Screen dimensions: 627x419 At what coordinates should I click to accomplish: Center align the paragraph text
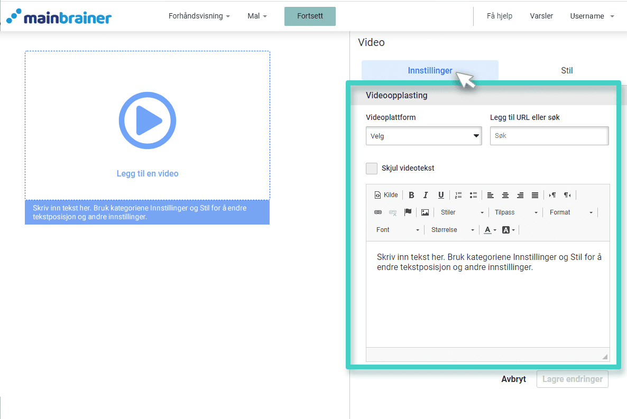(x=505, y=195)
